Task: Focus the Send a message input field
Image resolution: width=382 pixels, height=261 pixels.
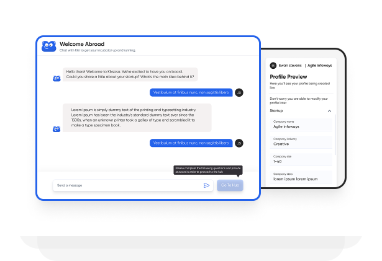Action: click(127, 185)
